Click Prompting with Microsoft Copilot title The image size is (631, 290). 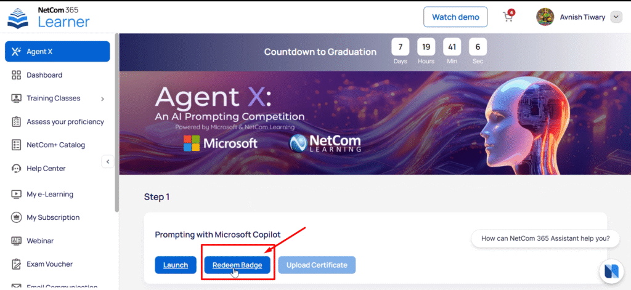pyautogui.click(x=218, y=235)
